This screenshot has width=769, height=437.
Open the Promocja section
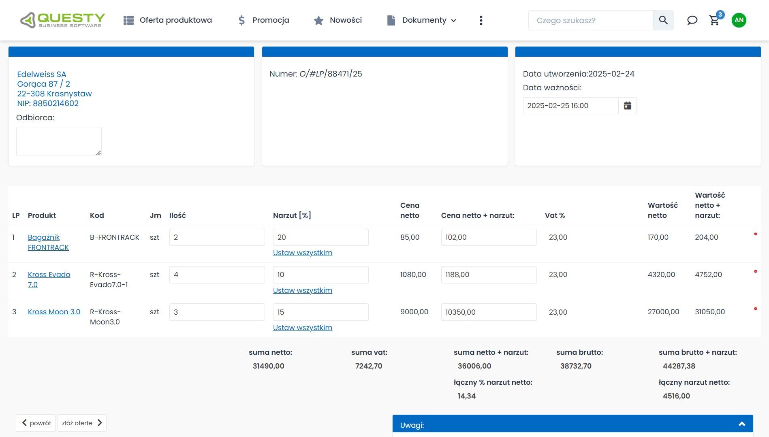pos(263,20)
